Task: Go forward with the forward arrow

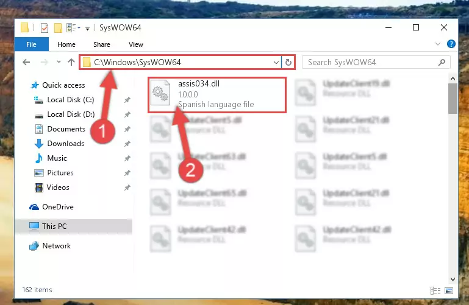Action: tap(44, 62)
